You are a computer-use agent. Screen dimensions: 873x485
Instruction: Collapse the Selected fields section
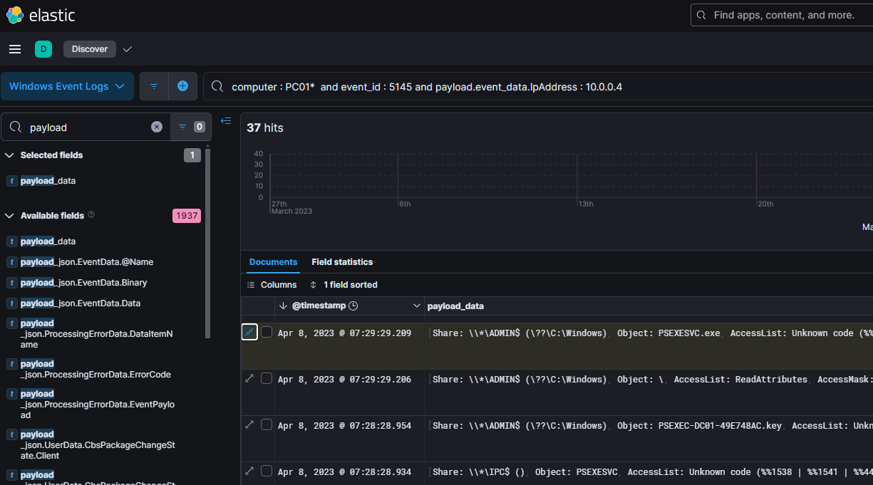pos(10,155)
